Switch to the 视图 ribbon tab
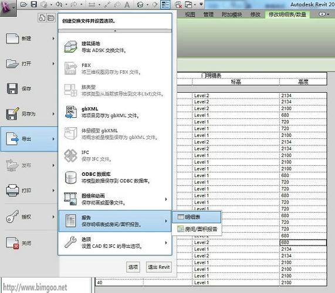The height and width of the screenshot is (293, 335). (x=190, y=15)
